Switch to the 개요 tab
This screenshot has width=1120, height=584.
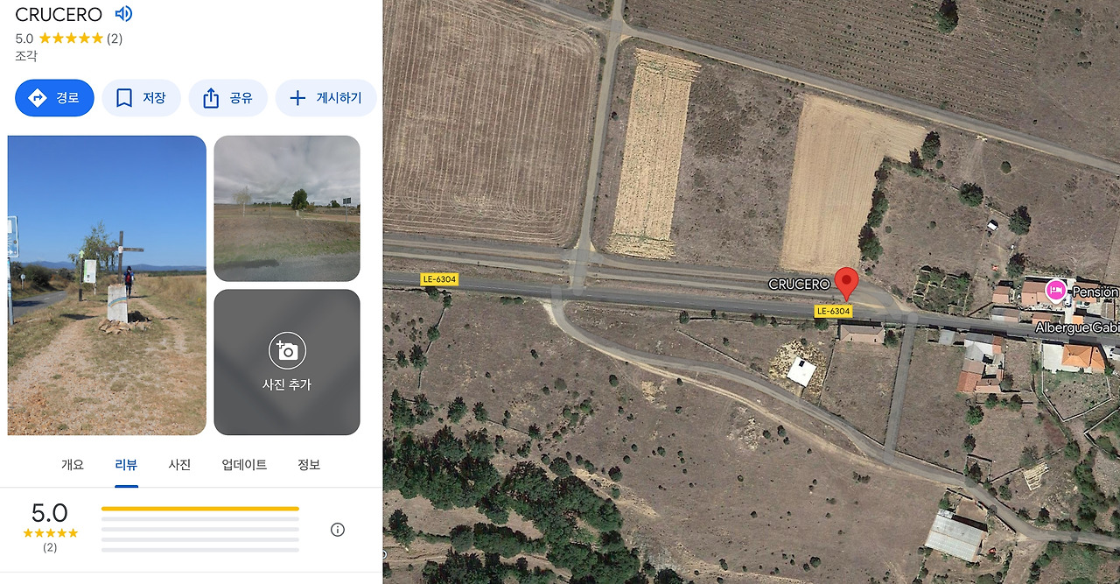73,465
